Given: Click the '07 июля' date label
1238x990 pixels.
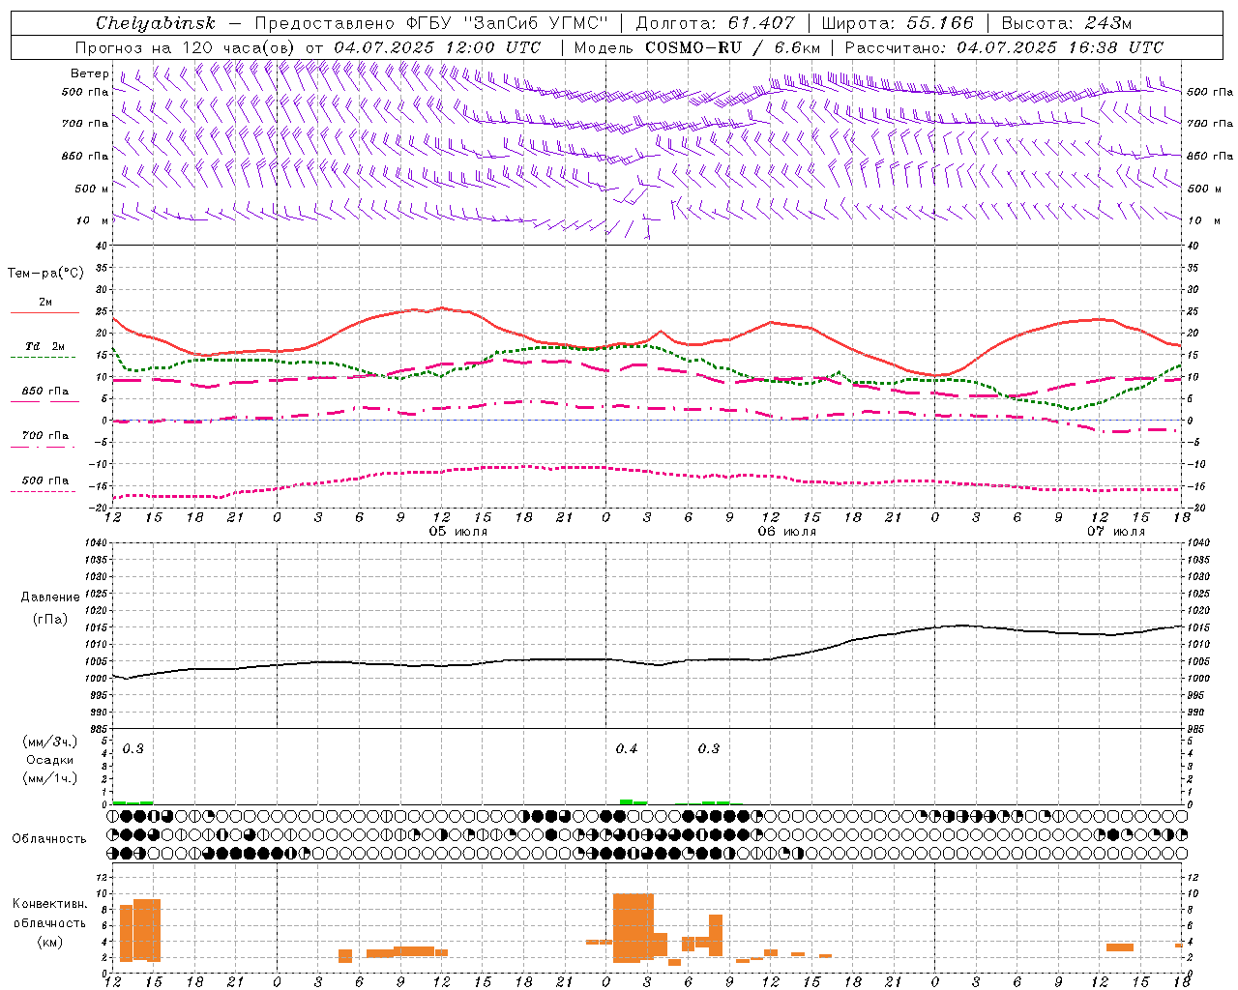Looking at the screenshot, I should [x=1115, y=532].
